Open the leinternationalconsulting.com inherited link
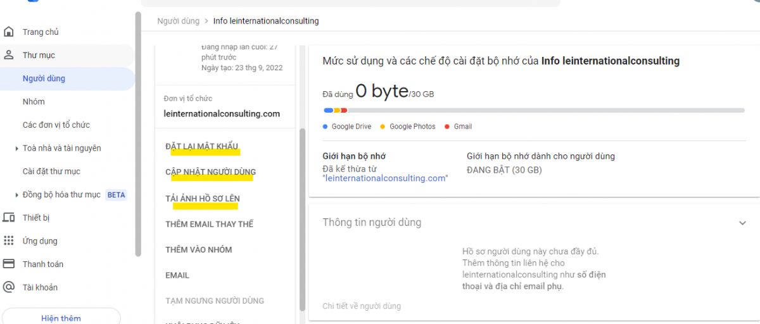 click(386, 178)
